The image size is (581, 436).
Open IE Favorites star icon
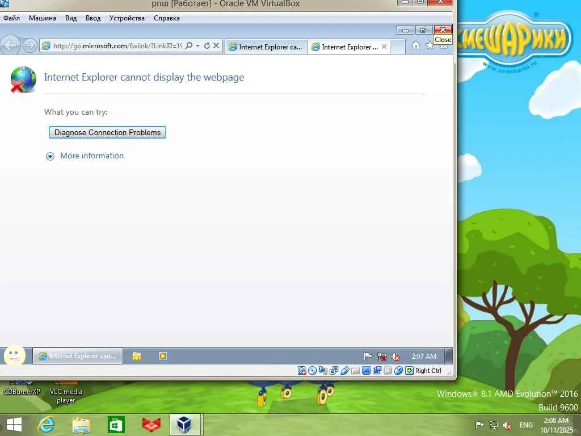[x=430, y=45]
